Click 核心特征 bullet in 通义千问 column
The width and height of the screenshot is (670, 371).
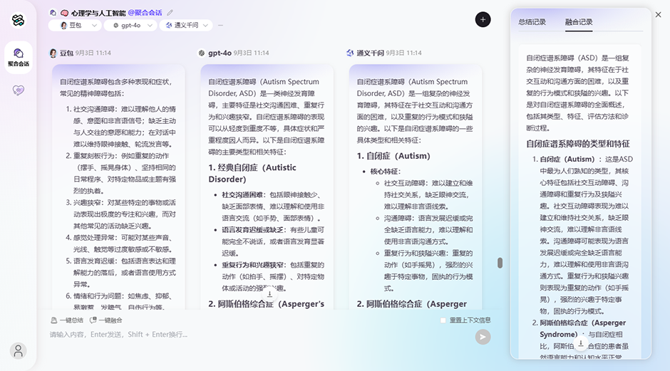point(385,172)
